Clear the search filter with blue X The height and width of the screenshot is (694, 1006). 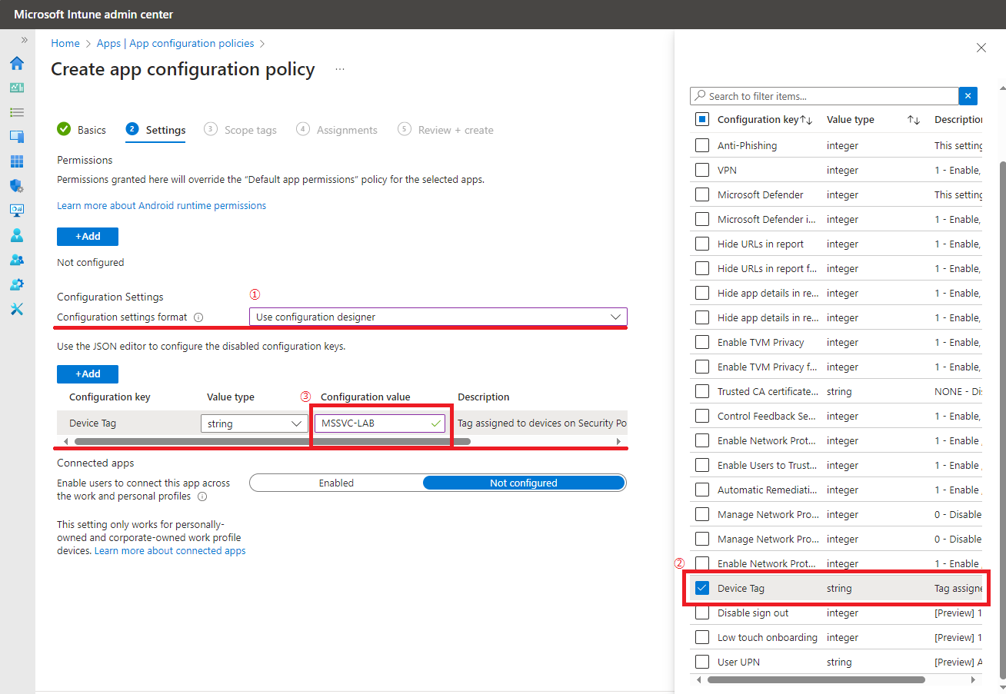click(968, 96)
